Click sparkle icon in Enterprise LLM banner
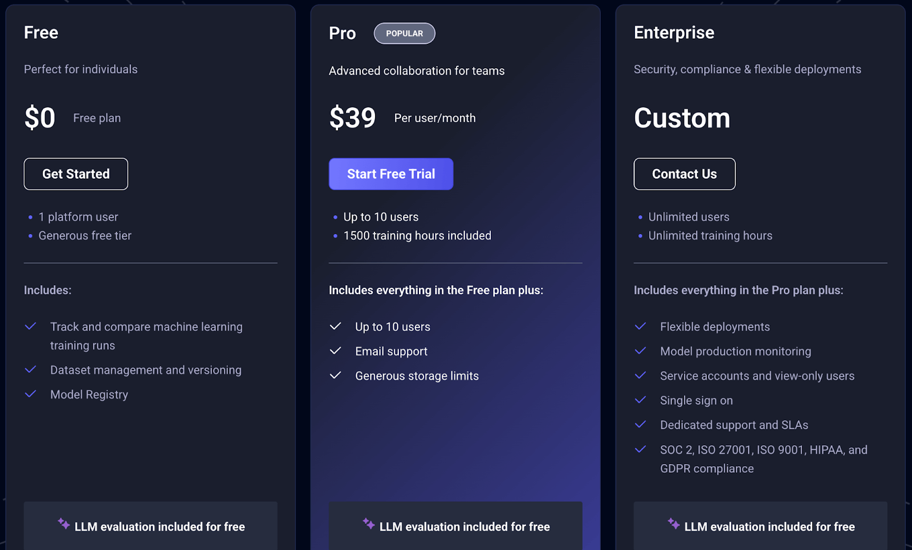Image resolution: width=912 pixels, height=550 pixels. tap(674, 524)
